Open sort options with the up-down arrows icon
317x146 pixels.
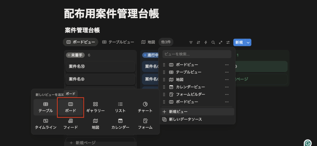click(x=198, y=42)
